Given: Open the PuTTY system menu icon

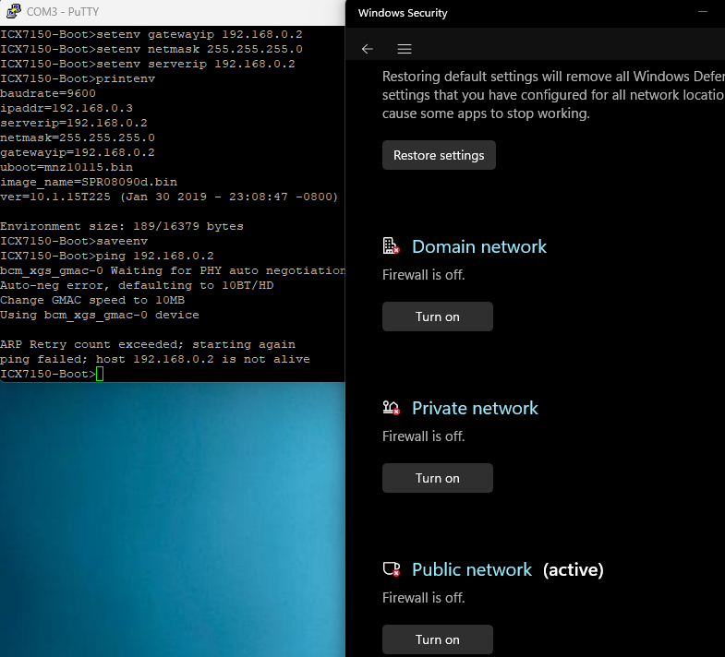Looking at the screenshot, I should 13,12.
